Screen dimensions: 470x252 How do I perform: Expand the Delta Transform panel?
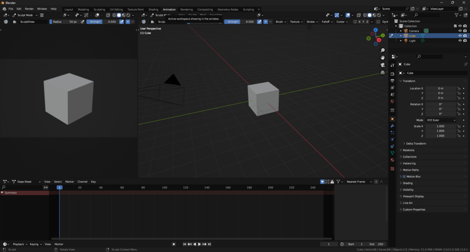click(416, 143)
